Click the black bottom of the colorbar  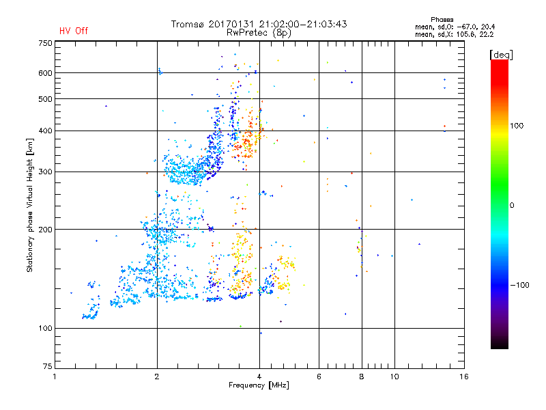click(x=500, y=344)
